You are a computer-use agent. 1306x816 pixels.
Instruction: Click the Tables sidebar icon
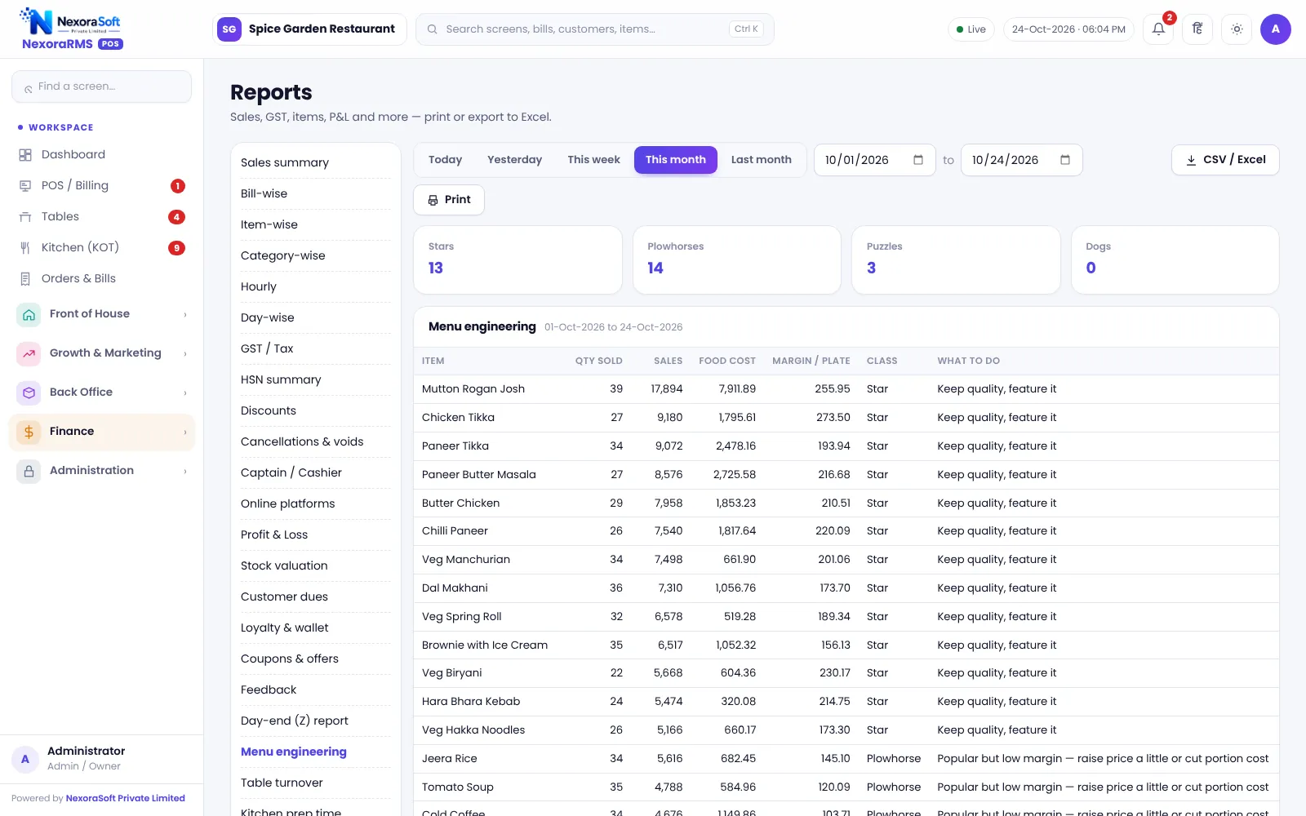(x=25, y=217)
